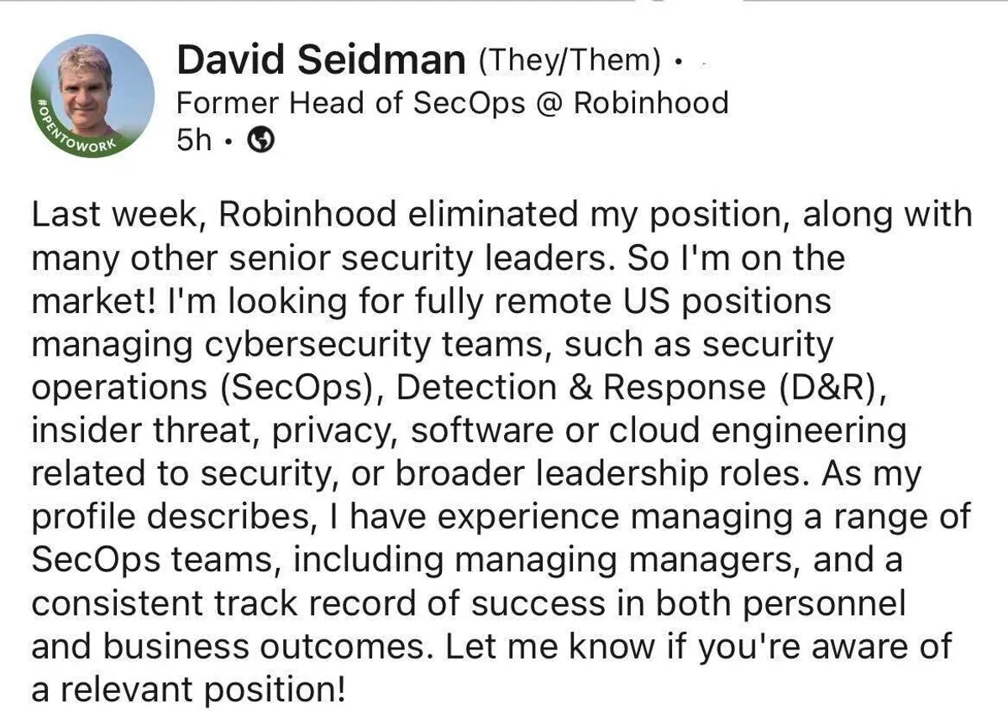This screenshot has height=719, width=1008.
Task: Click the closing line "a relevant position!"
Action: pos(188,690)
